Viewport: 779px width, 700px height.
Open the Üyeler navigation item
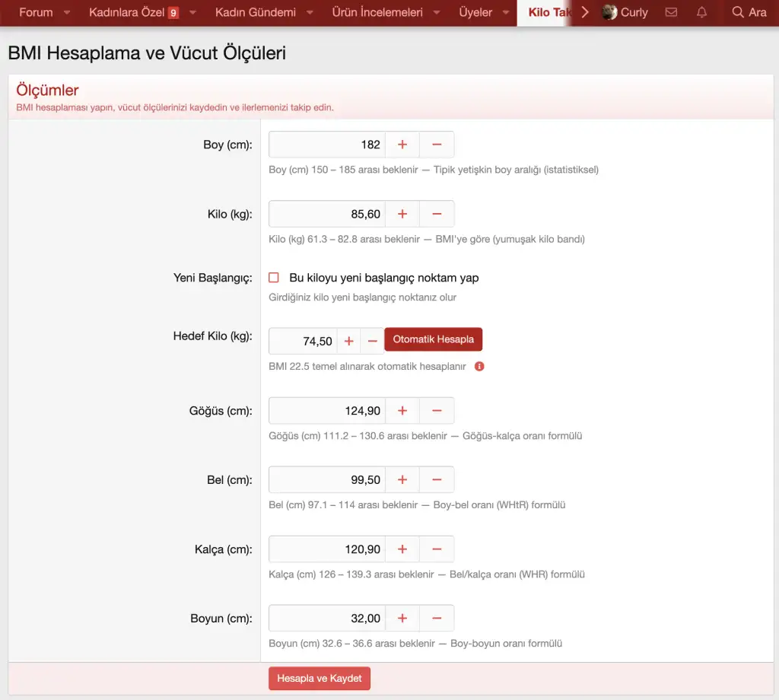(475, 12)
